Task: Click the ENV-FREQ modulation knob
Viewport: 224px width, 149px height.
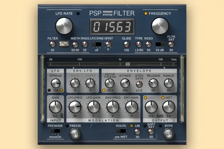Action: point(113,107)
